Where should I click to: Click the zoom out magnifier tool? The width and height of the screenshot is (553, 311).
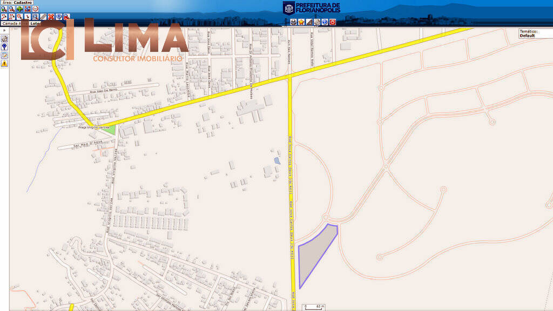11,9
